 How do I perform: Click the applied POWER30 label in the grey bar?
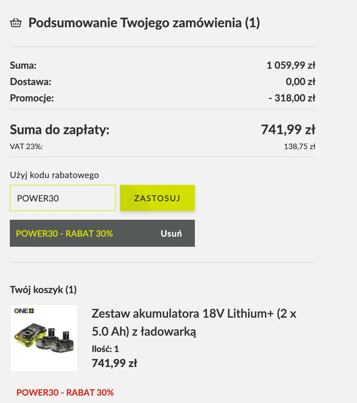(64, 233)
